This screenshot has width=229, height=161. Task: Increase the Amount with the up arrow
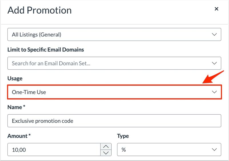point(106,146)
